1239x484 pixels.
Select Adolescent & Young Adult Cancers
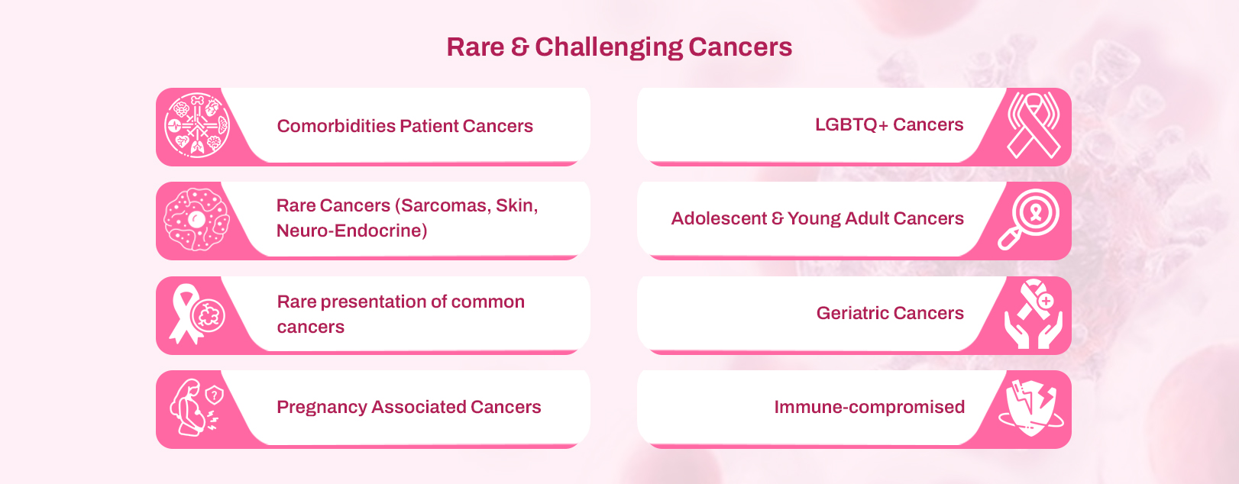coord(817,218)
